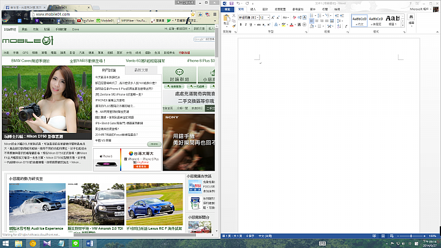Click the Decrease Indent icon
This screenshot has width=441, height=248.
(x=337, y=15)
